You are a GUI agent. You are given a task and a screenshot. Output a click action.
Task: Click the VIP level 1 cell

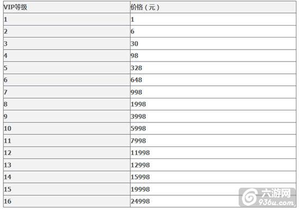(67, 19)
